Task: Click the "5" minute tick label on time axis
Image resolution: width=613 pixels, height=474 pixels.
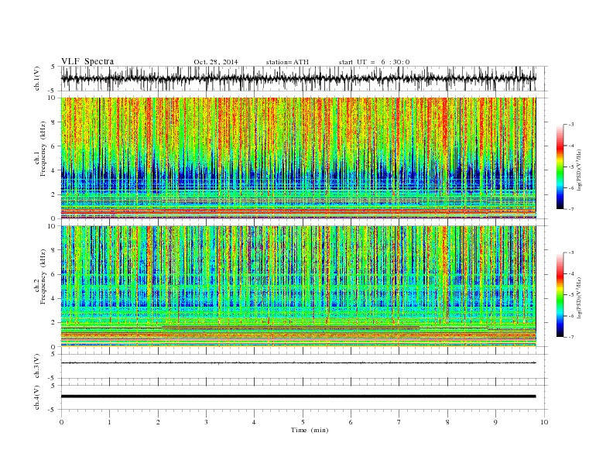Action: 303,422
